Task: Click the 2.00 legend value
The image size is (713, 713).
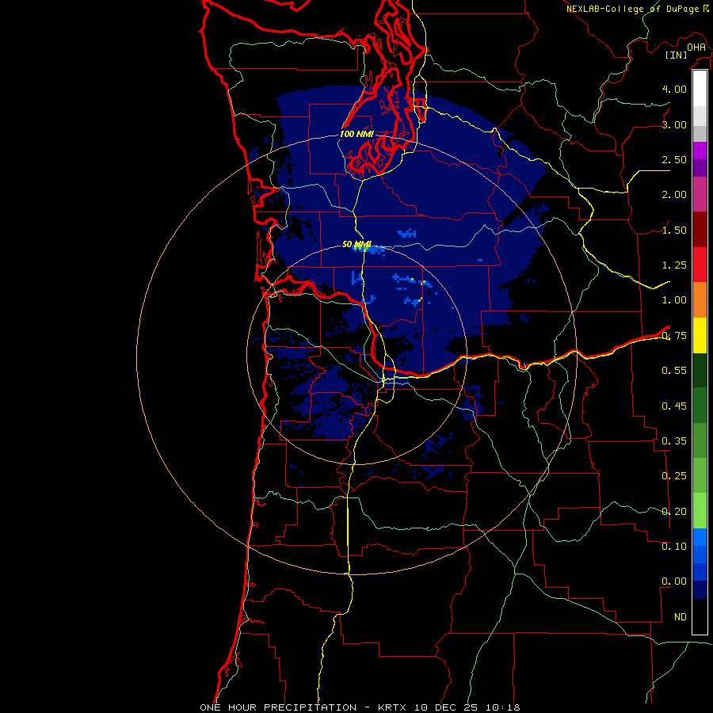Action: coord(674,195)
